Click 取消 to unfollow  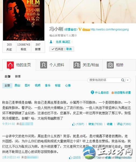(69, 49)
